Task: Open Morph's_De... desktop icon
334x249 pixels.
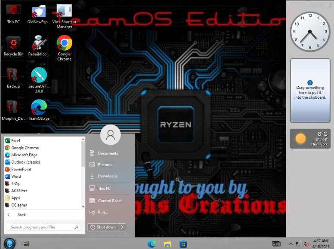Action: tap(13, 110)
